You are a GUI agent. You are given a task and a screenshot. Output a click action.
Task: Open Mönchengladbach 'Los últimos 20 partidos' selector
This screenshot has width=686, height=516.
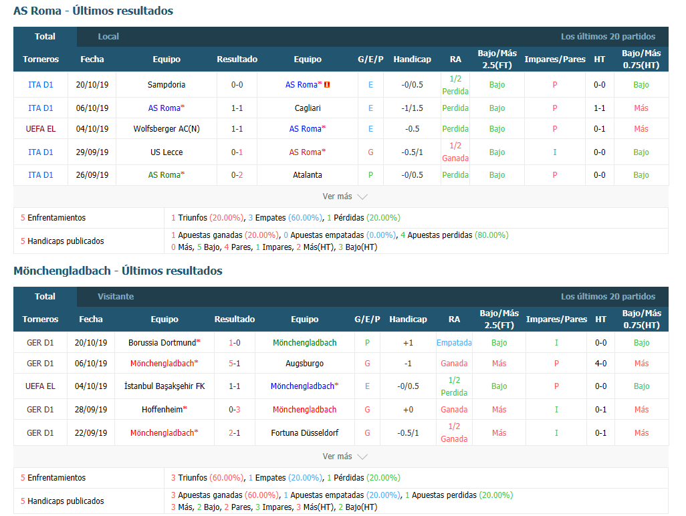(x=608, y=297)
